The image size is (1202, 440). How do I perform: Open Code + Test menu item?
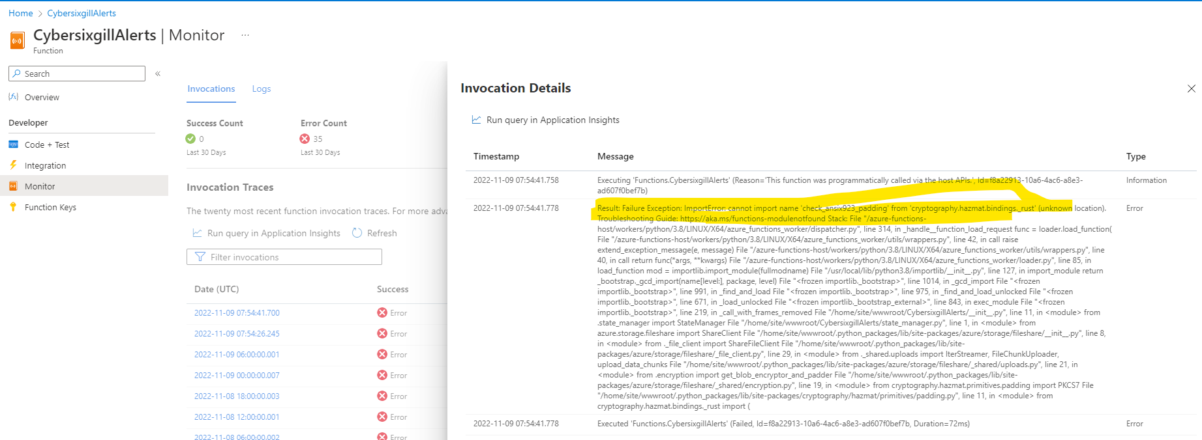pyautogui.click(x=47, y=144)
